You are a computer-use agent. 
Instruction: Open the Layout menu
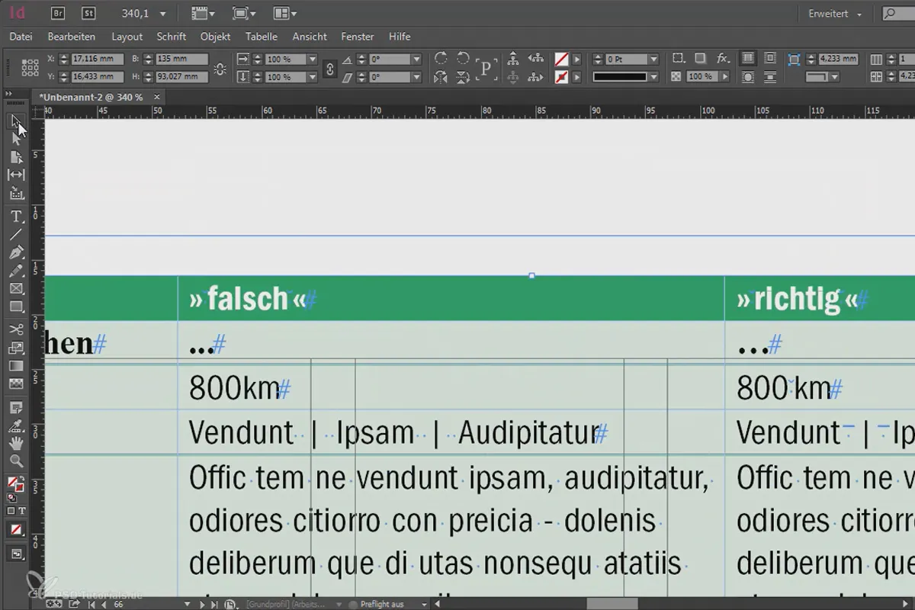pos(127,37)
